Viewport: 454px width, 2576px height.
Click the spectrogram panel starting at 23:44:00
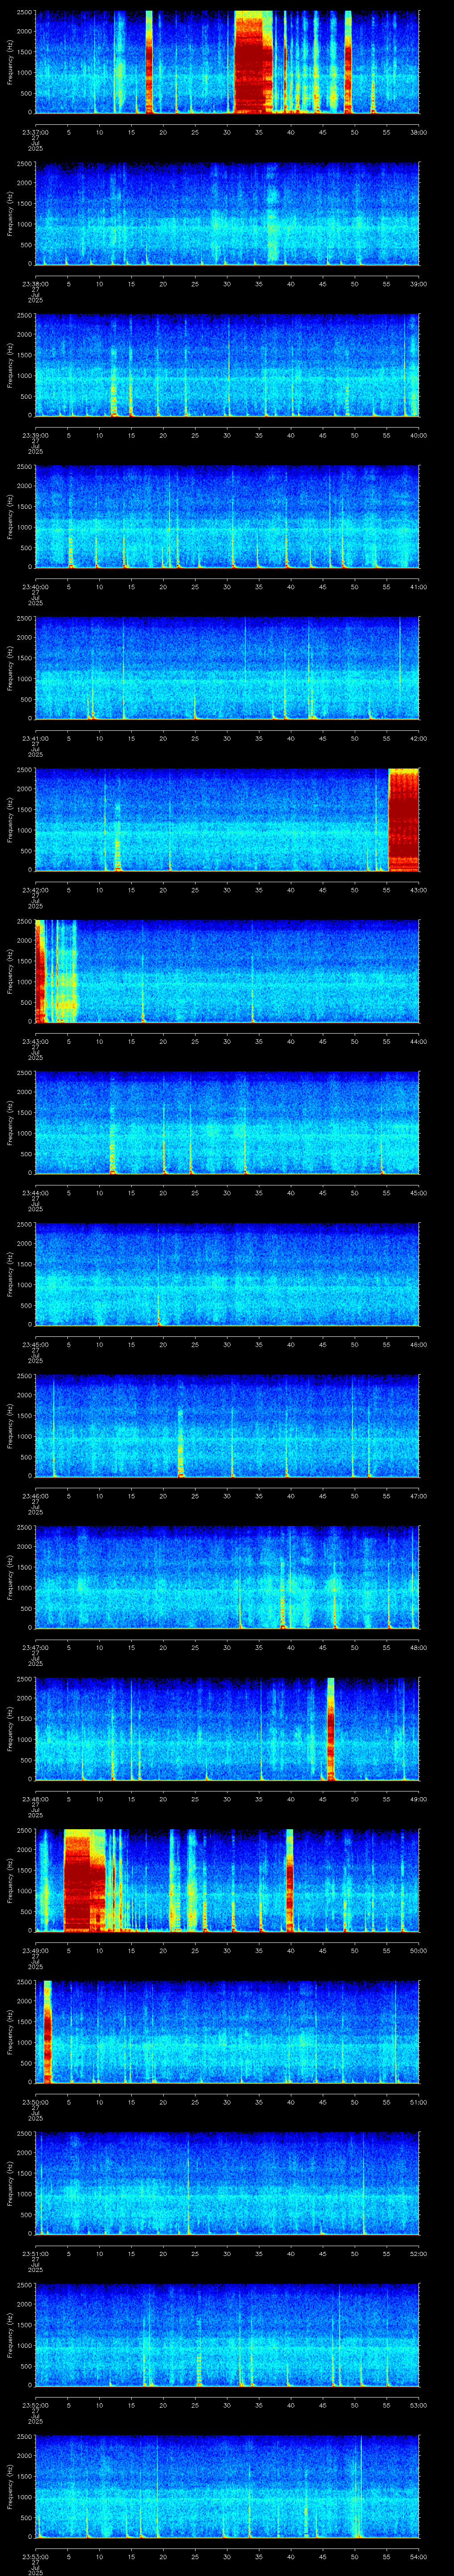tap(227, 1123)
